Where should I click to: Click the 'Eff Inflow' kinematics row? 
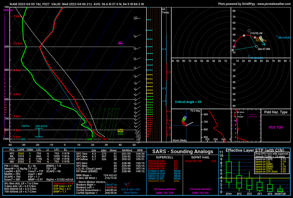pos(110,159)
